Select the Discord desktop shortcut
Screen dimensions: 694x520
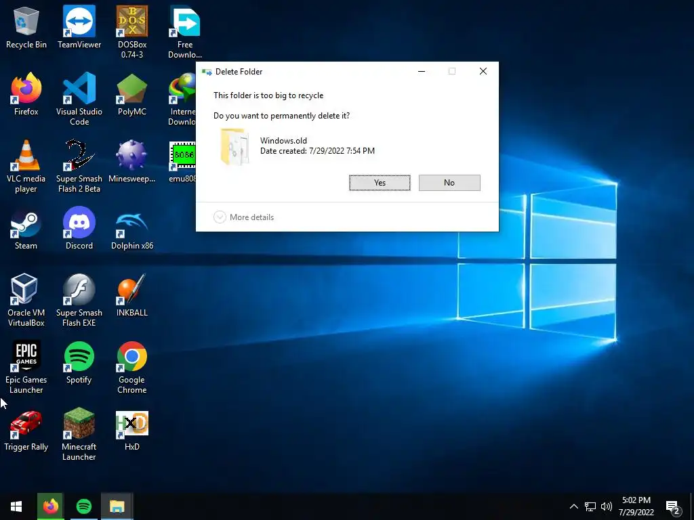[x=79, y=229]
